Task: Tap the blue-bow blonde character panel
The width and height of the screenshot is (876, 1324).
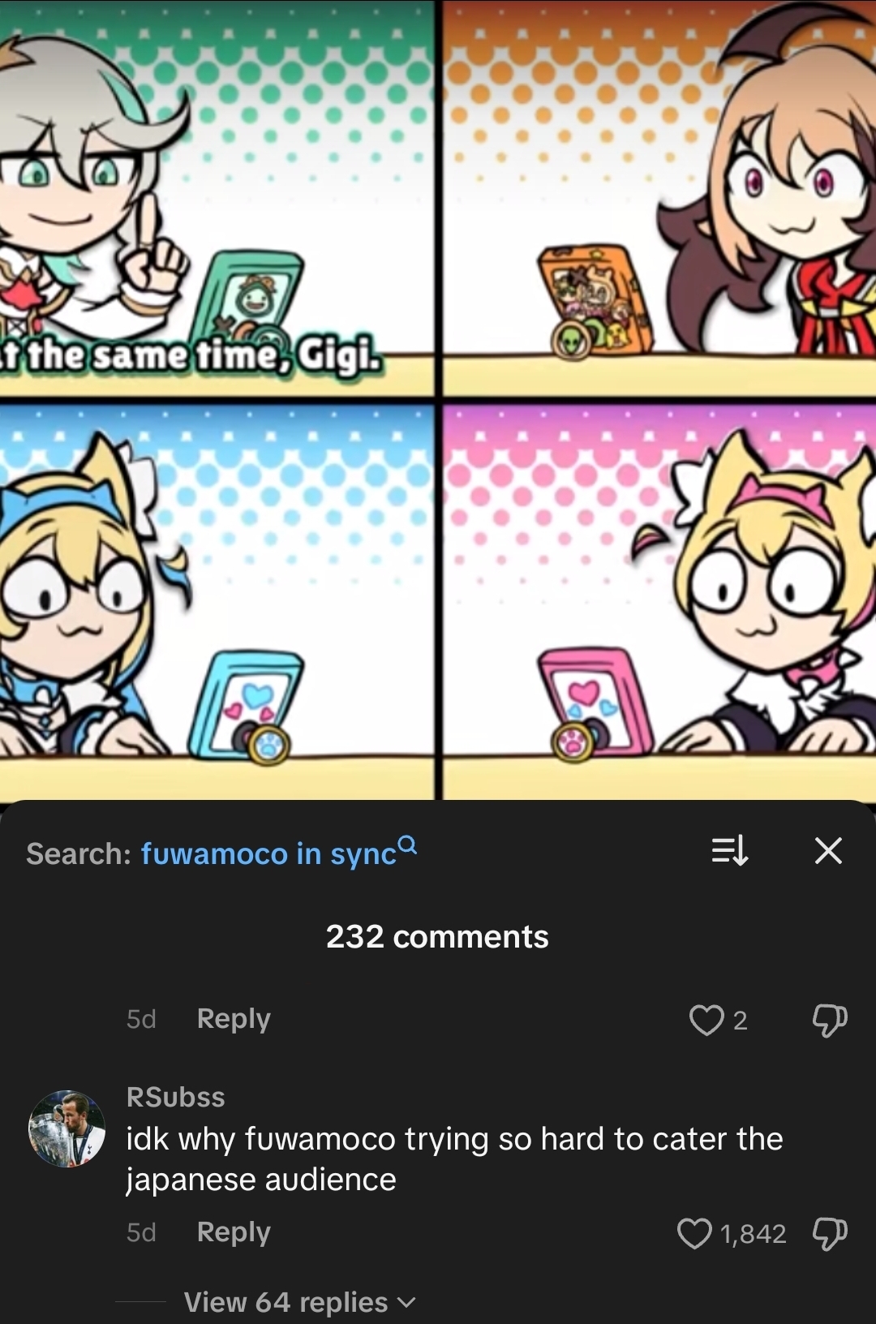Action: 217,602
